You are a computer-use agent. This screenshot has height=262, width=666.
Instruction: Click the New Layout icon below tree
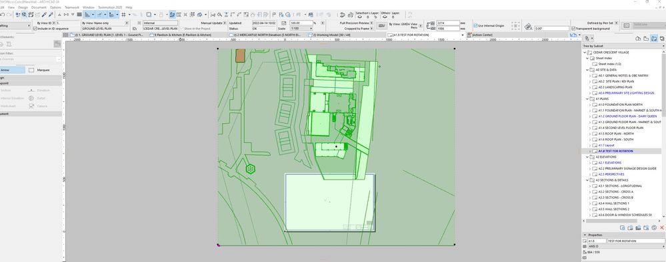630,227
